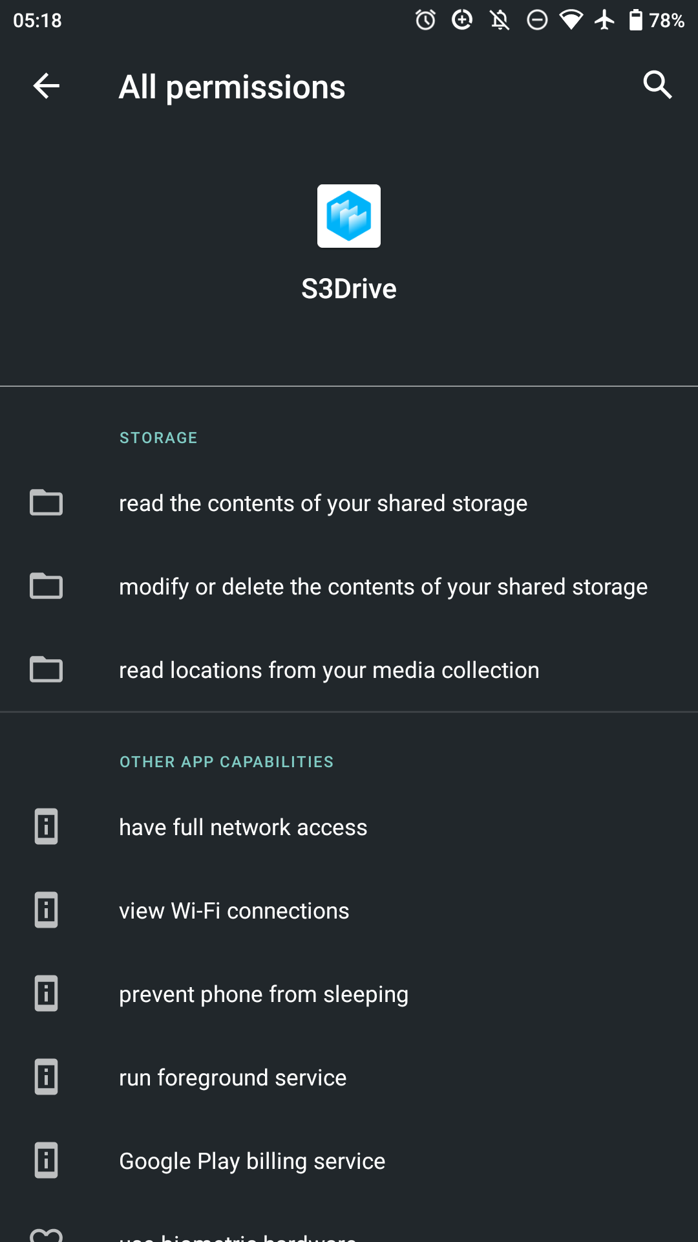698x1242 pixels.
Task: Tap the alarm clock status bar icon
Action: (x=425, y=20)
